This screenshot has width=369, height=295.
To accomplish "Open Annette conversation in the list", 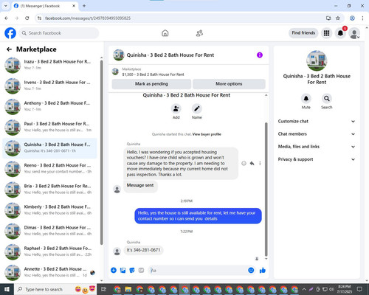I will pos(49,273).
